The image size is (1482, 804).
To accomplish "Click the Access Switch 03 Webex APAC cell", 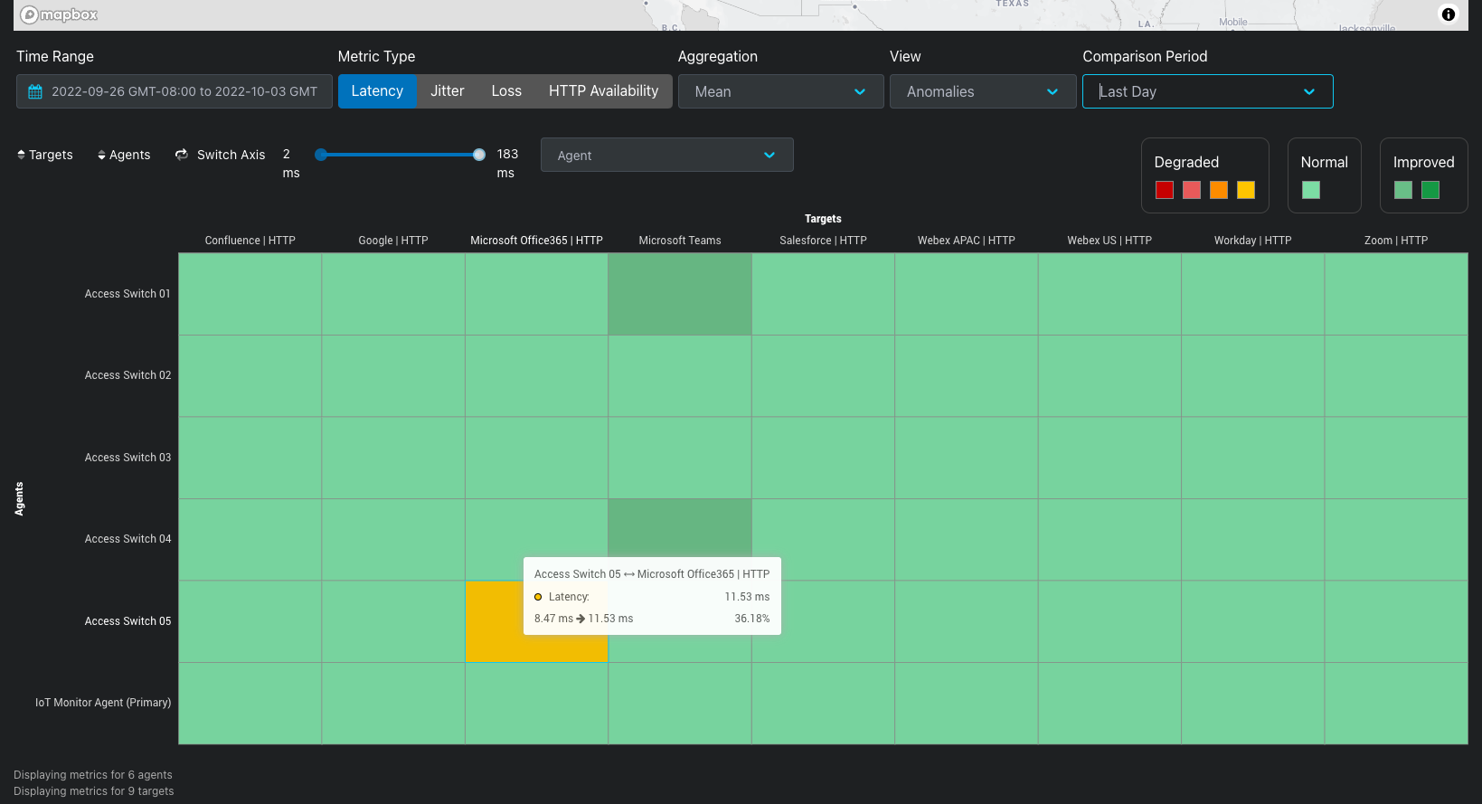I will click(x=967, y=458).
